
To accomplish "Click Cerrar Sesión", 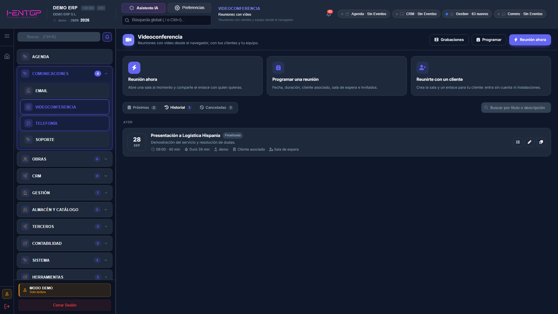I will pyautogui.click(x=65, y=305).
